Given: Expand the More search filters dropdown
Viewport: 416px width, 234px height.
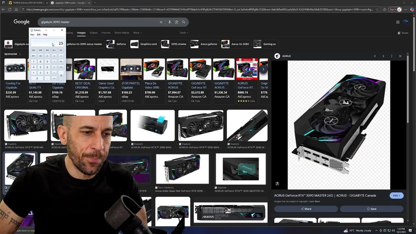Looking at the screenshot, I should point(137,33).
